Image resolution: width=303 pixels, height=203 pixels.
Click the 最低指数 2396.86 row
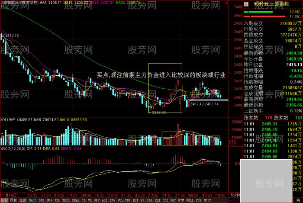[x=273, y=105]
